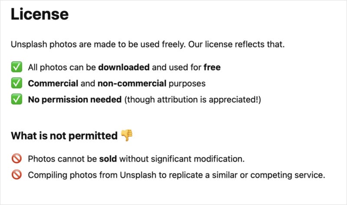
Task: Click the green checkmark beside No permission needed
Action: click(x=16, y=99)
